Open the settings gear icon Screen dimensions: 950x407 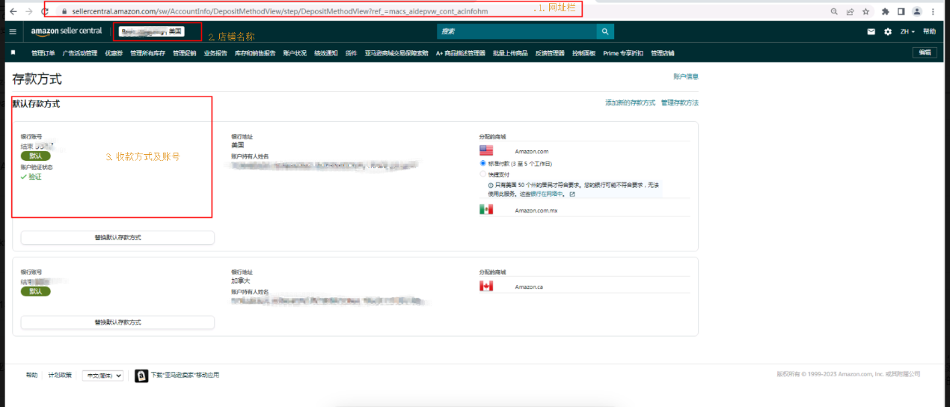click(x=888, y=31)
